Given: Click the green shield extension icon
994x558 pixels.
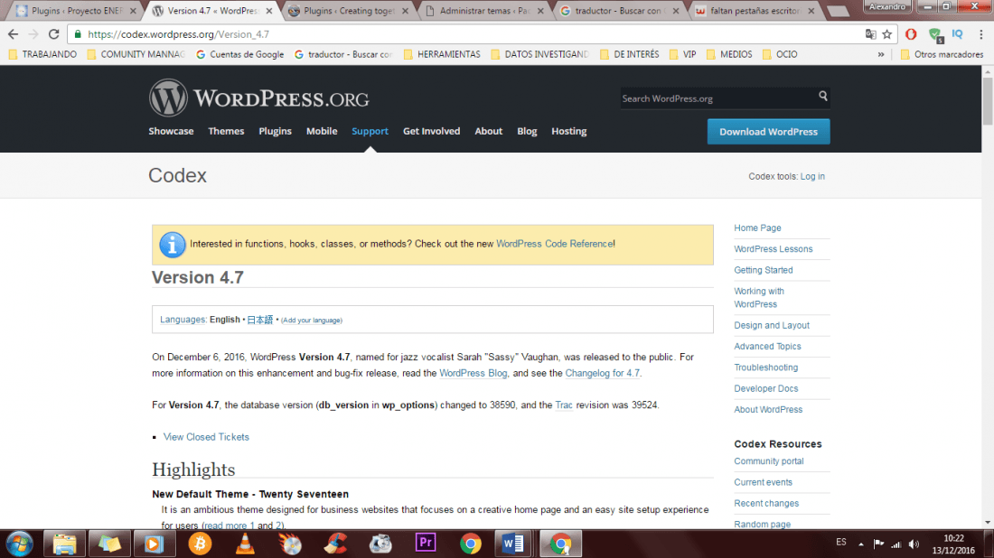Looking at the screenshot, I should (934, 35).
